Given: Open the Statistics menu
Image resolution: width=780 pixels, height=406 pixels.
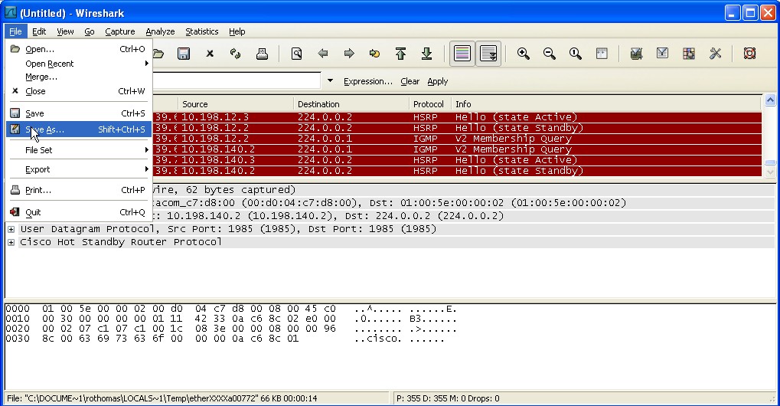Looking at the screenshot, I should click(x=201, y=31).
